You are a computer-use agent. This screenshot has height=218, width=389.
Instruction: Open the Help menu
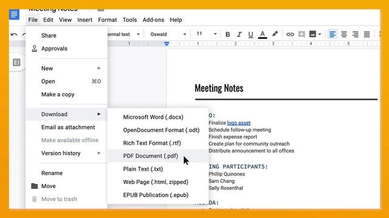pyautogui.click(x=176, y=20)
